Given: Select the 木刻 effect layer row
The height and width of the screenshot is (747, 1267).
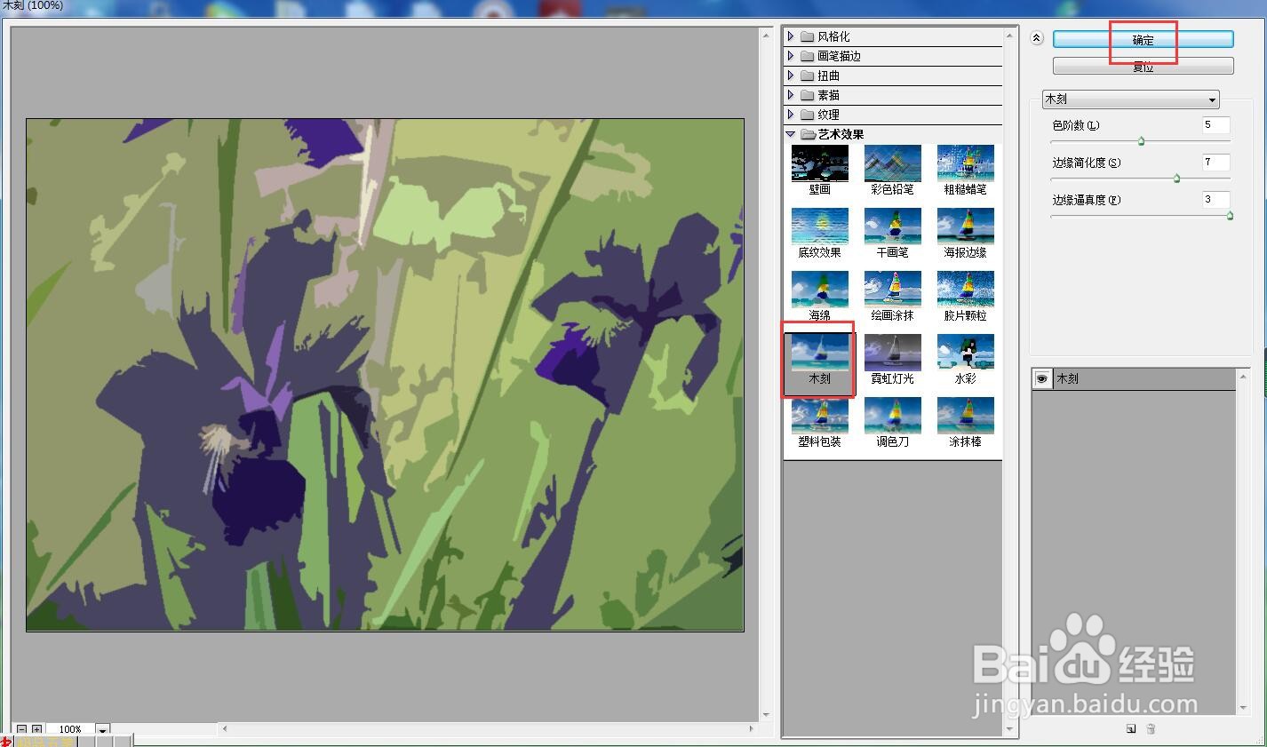Looking at the screenshot, I should point(1134,379).
